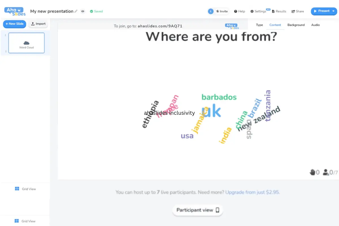Screen dimensions: 339x226
Task: Switch to the Type tab
Action: (x=259, y=25)
